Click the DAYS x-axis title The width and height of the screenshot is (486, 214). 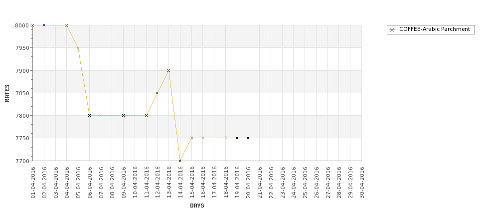[197, 206]
